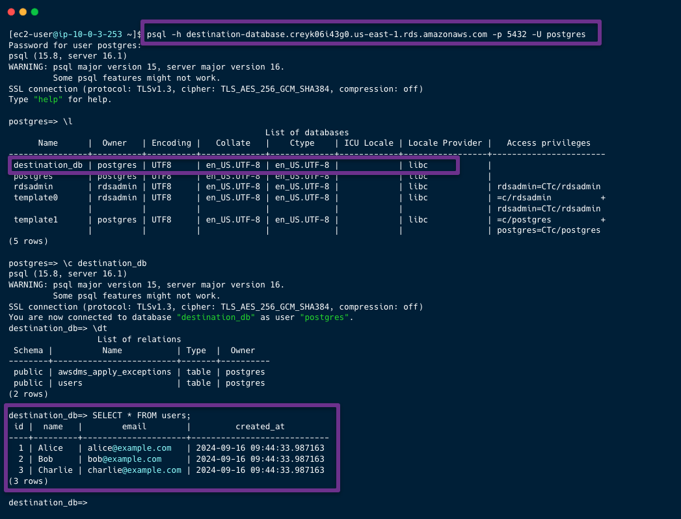Click green "destination_db" in connected message
Screen dimensions: 681x519
(216, 317)
